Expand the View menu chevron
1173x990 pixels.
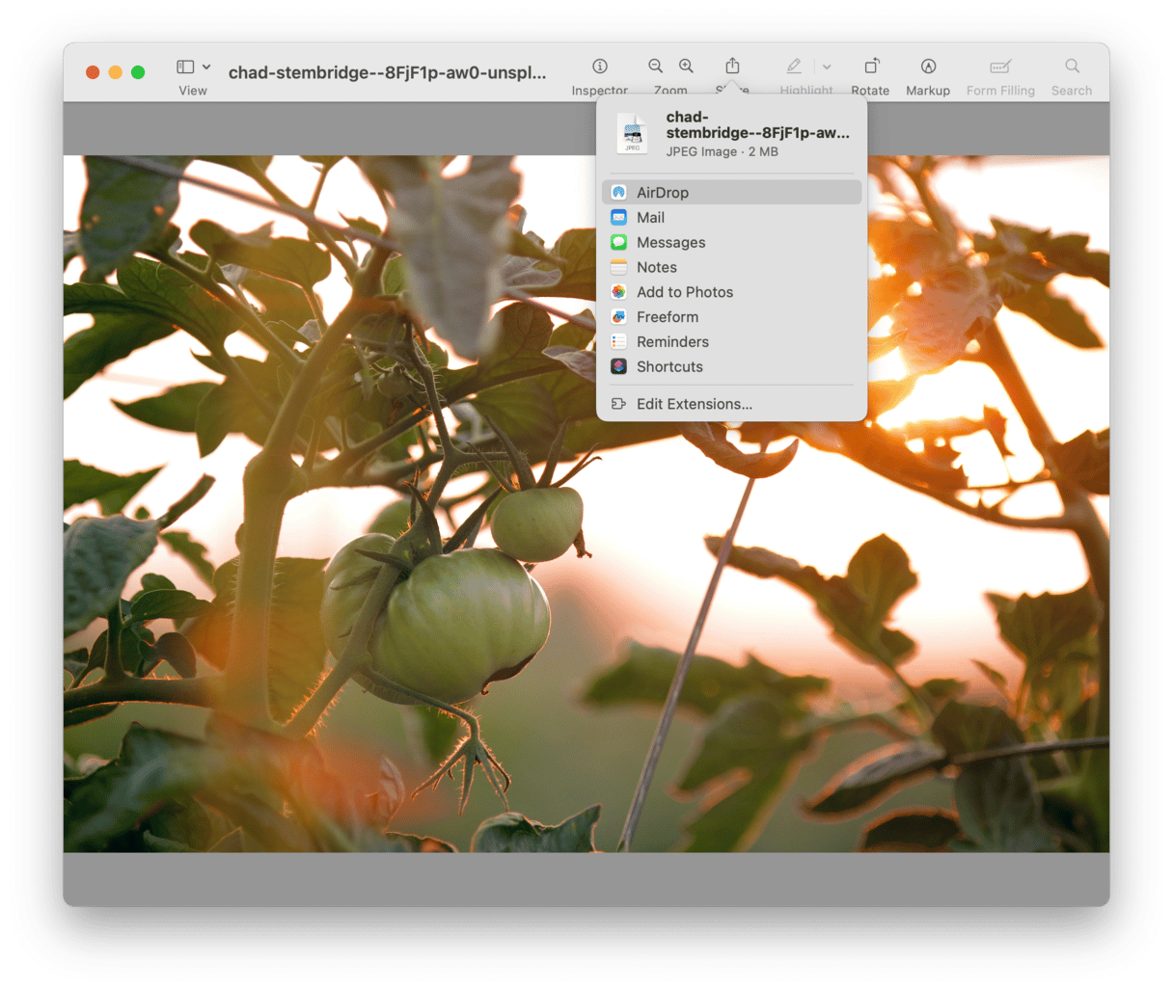(206, 67)
